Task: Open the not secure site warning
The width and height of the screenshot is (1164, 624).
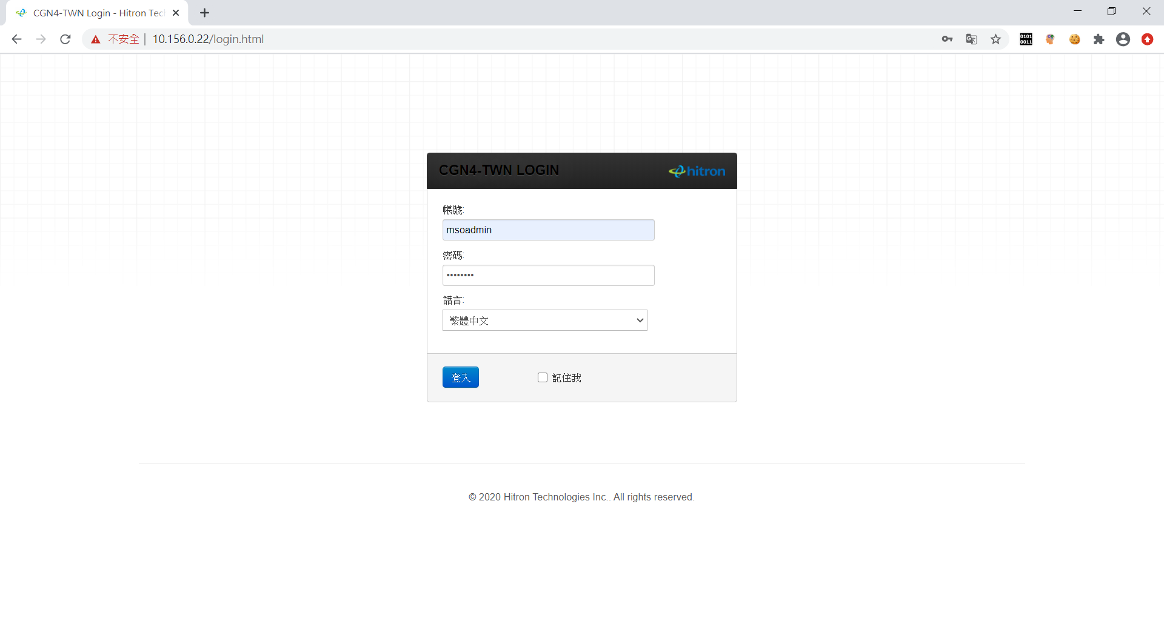Action: pyautogui.click(x=115, y=39)
